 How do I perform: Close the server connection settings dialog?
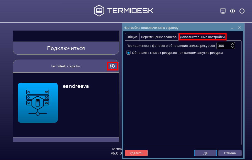tap(239, 28)
